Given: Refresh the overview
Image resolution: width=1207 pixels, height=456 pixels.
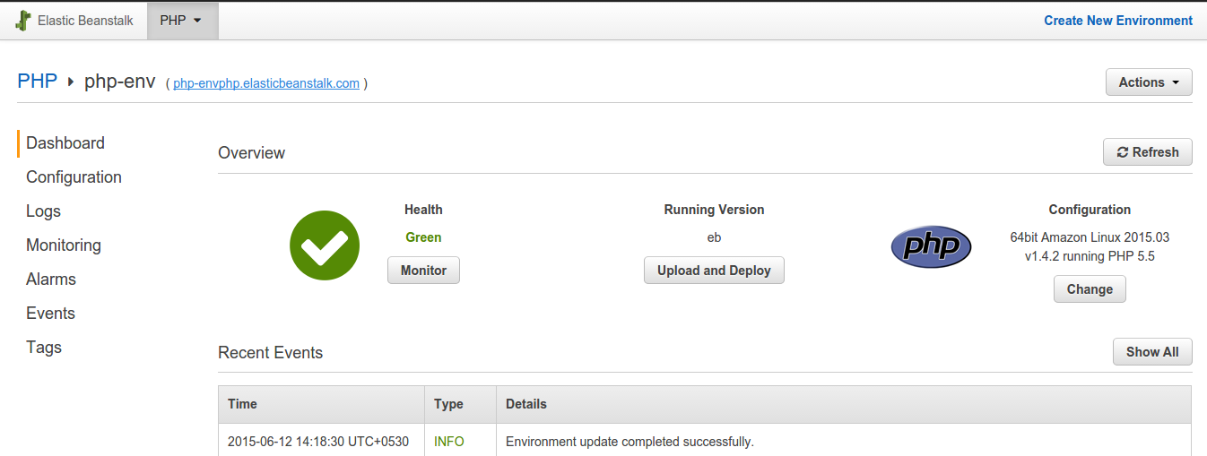Looking at the screenshot, I should pyautogui.click(x=1148, y=152).
